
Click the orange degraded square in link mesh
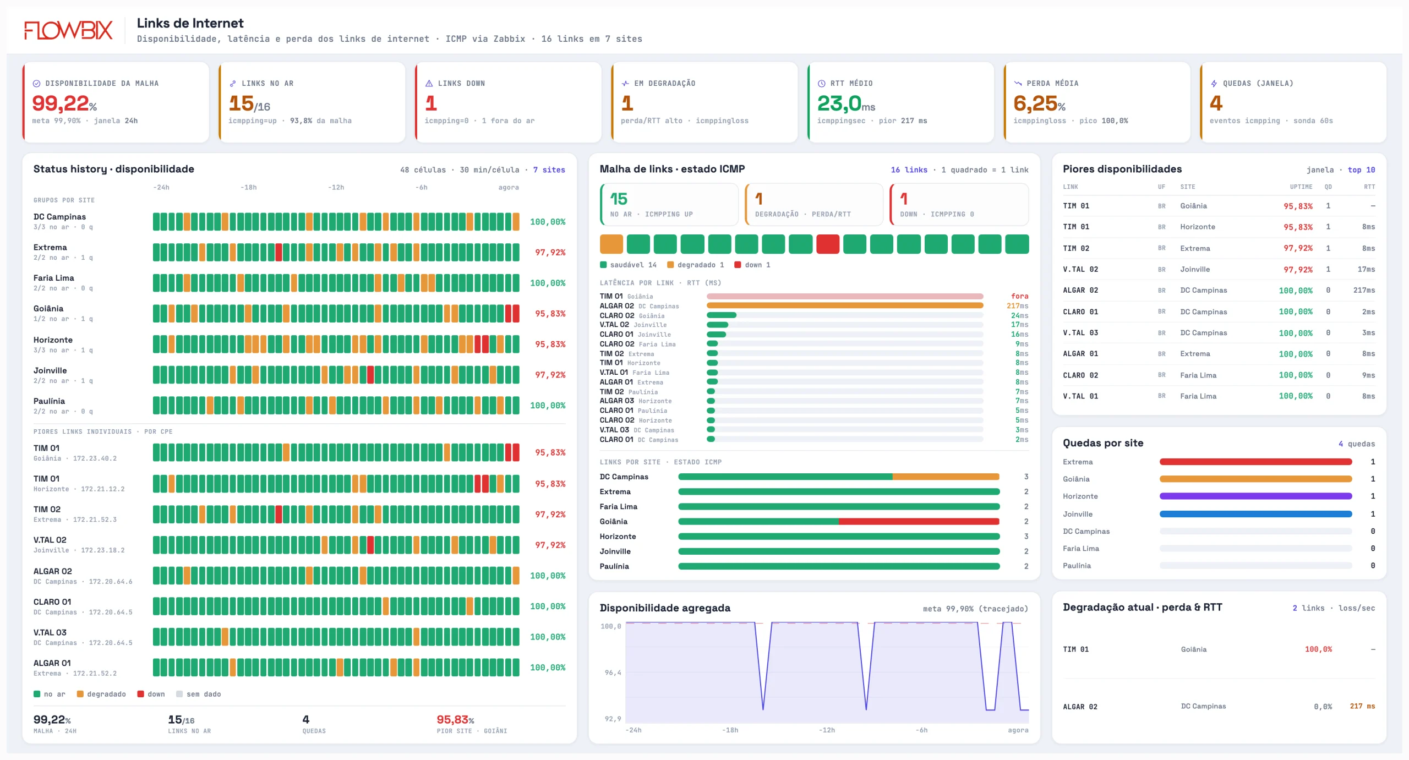pos(611,244)
